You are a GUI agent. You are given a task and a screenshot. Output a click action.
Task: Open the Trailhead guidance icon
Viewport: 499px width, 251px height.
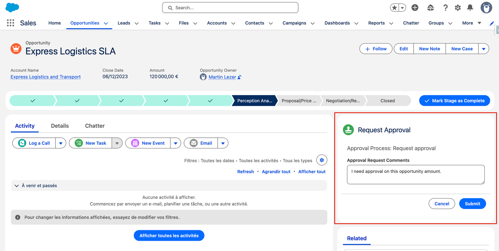click(430, 8)
